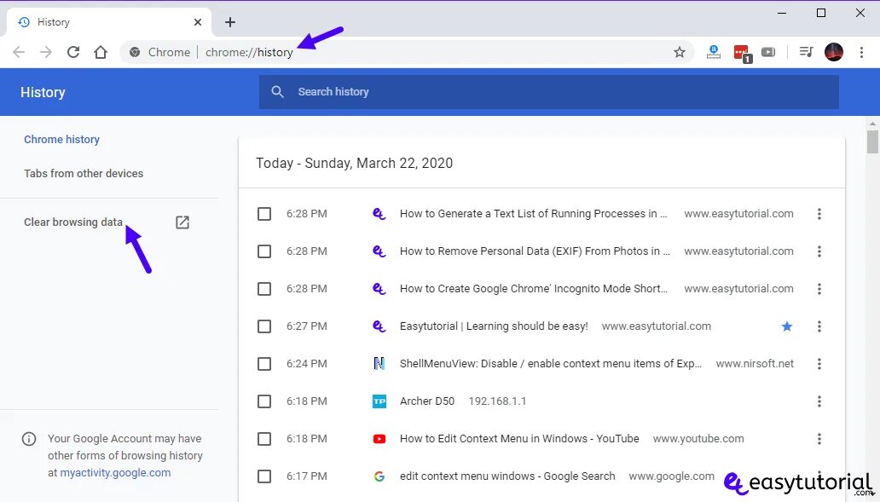Click Clear browsing data

tap(73, 222)
